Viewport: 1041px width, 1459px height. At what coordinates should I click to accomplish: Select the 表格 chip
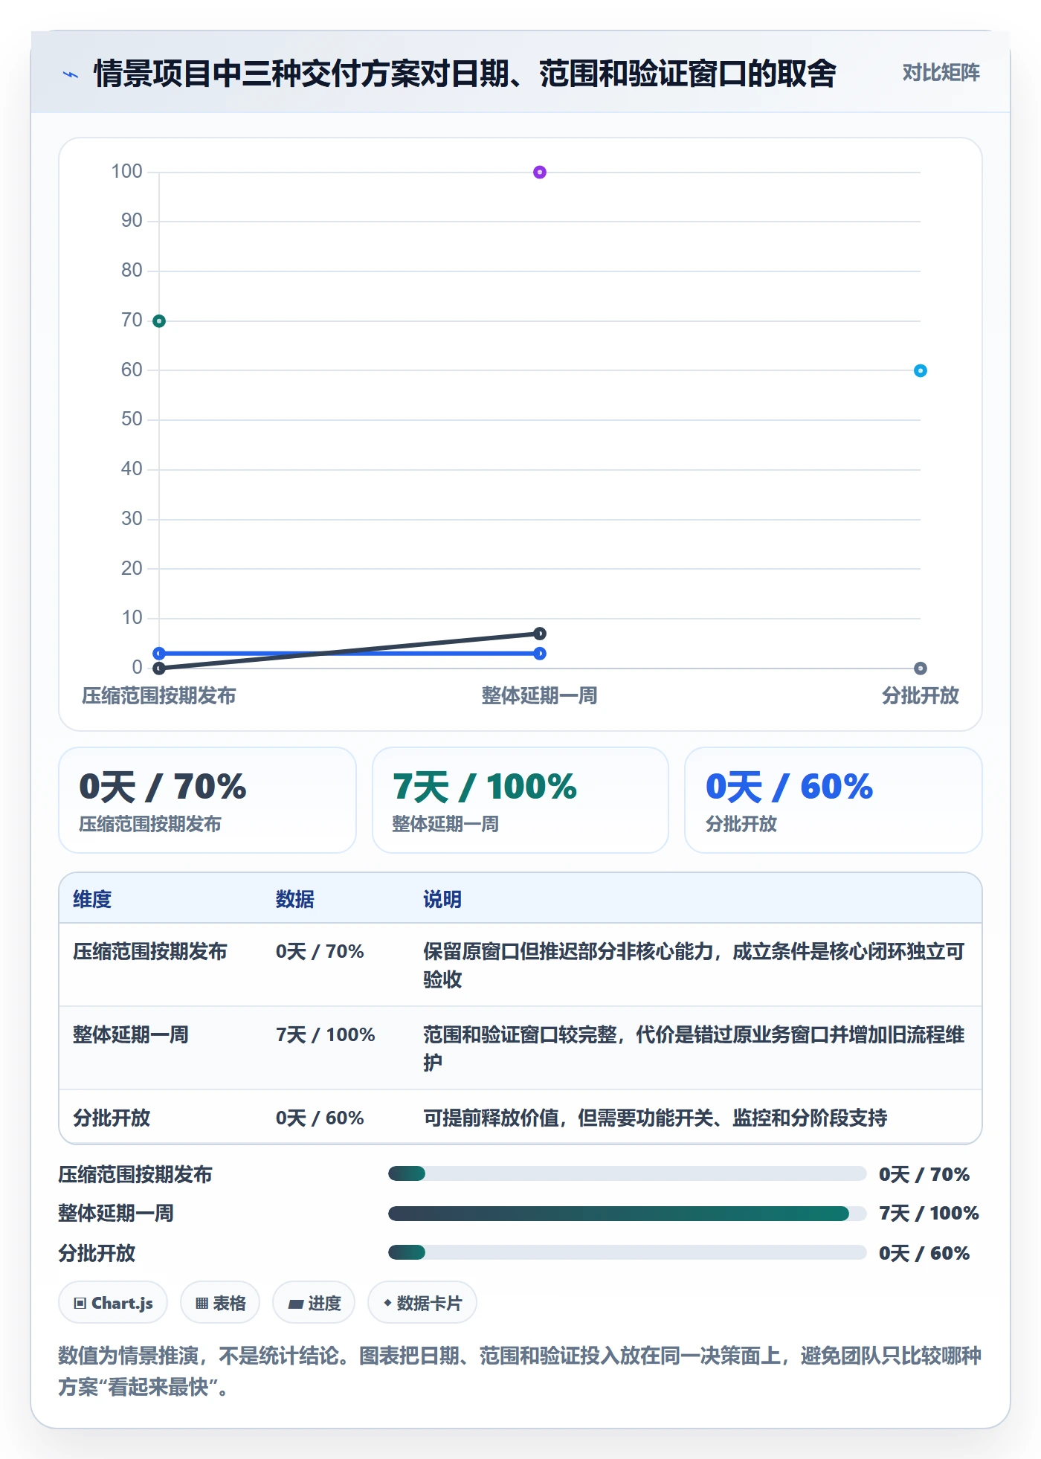(220, 1302)
